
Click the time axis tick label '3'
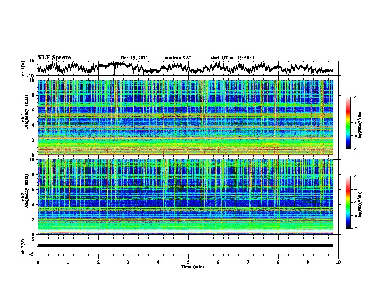click(x=128, y=262)
